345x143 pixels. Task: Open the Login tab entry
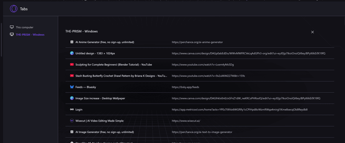pyautogui.click(x=79, y=110)
